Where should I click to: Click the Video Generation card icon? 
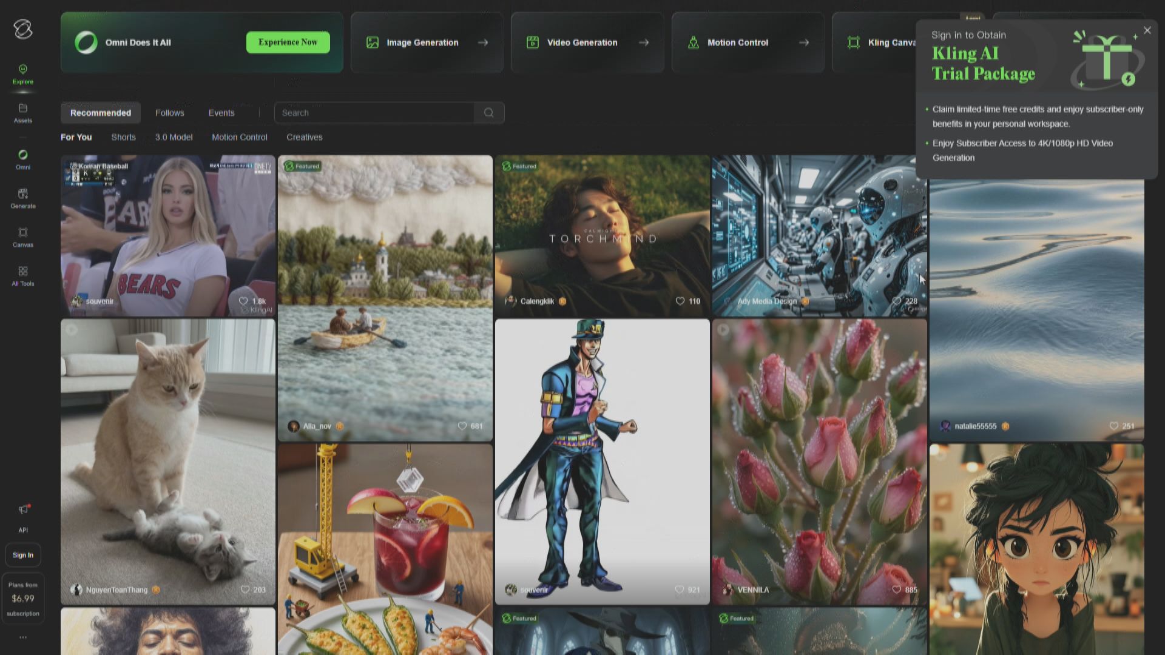click(x=533, y=42)
